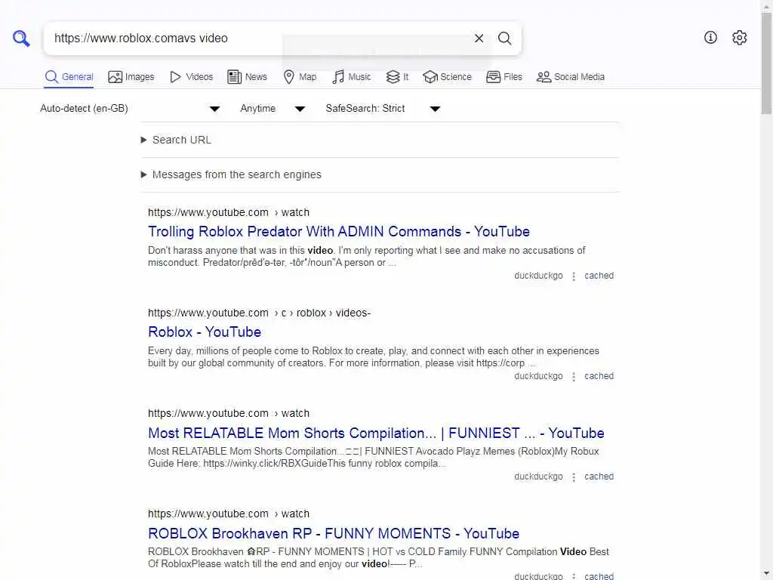The height and width of the screenshot is (580, 773).
Task: Open the Map tab
Action: tap(300, 77)
